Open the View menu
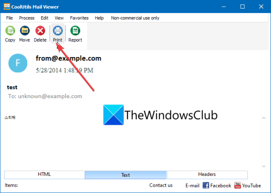This screenshot has height=193, width=271. click(x=59, y=18)
